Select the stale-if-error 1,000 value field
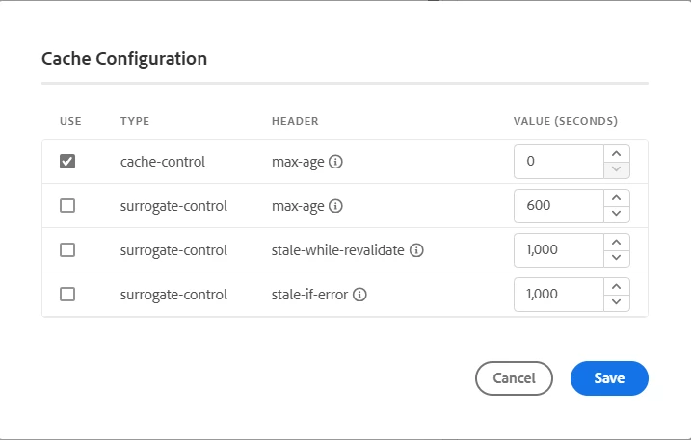Screen dimensions: 691x440 point(559,295)
